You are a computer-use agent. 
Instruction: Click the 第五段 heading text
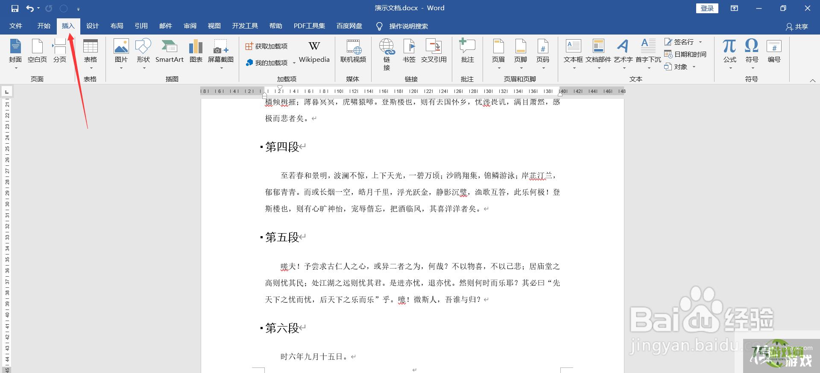tap(282, 237)
